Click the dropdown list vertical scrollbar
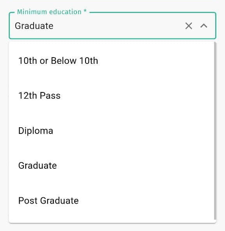 (215, 131)
